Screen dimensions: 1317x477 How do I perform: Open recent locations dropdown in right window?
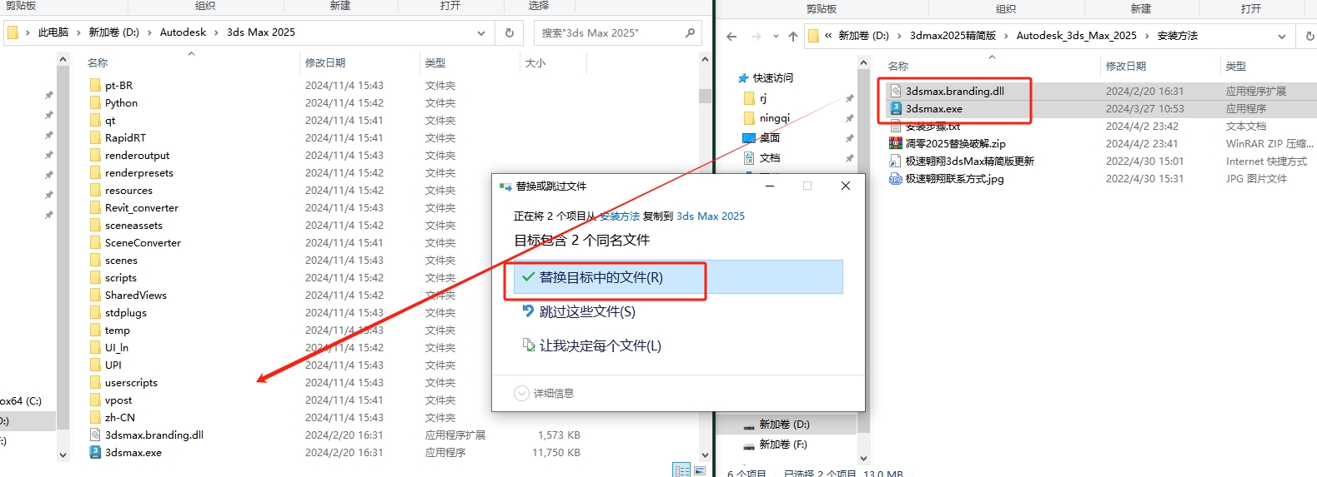(776, 36)
